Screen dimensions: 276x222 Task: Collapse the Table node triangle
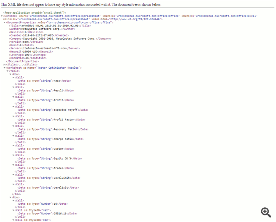pyautogui.click(x=7, y=71)
